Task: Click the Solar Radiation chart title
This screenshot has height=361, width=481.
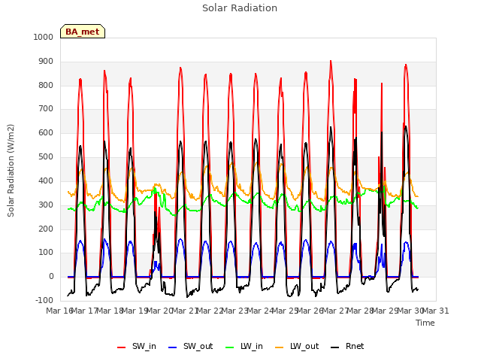Action: (240, 8)
